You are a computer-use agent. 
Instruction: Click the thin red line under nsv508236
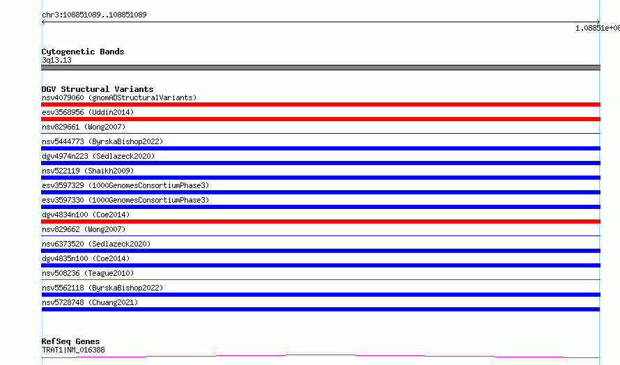320,280
